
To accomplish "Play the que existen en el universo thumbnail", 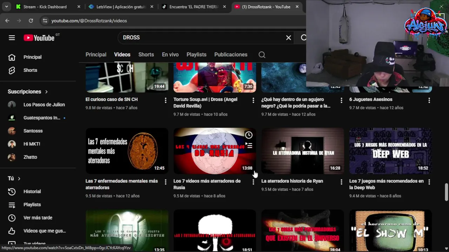I will pyautogui.click(x=303, y=231).
